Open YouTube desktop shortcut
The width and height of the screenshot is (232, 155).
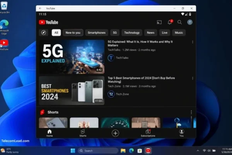coord(4,45)
